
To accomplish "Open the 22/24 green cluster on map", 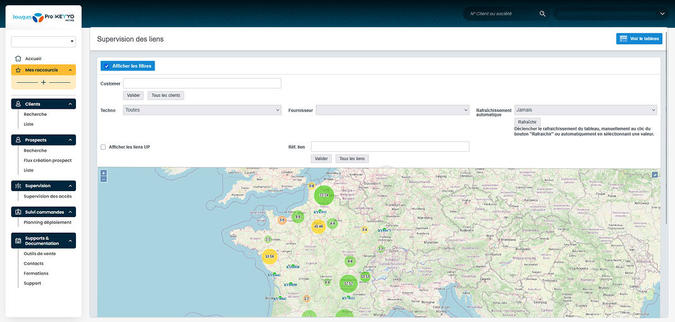I will tap(324, 195).
